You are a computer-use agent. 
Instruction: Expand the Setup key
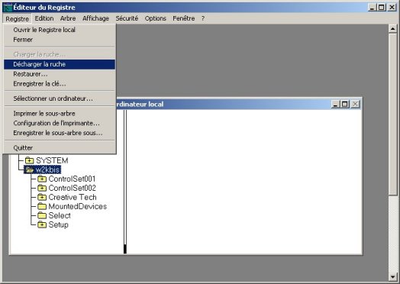[x=42, y=224]
